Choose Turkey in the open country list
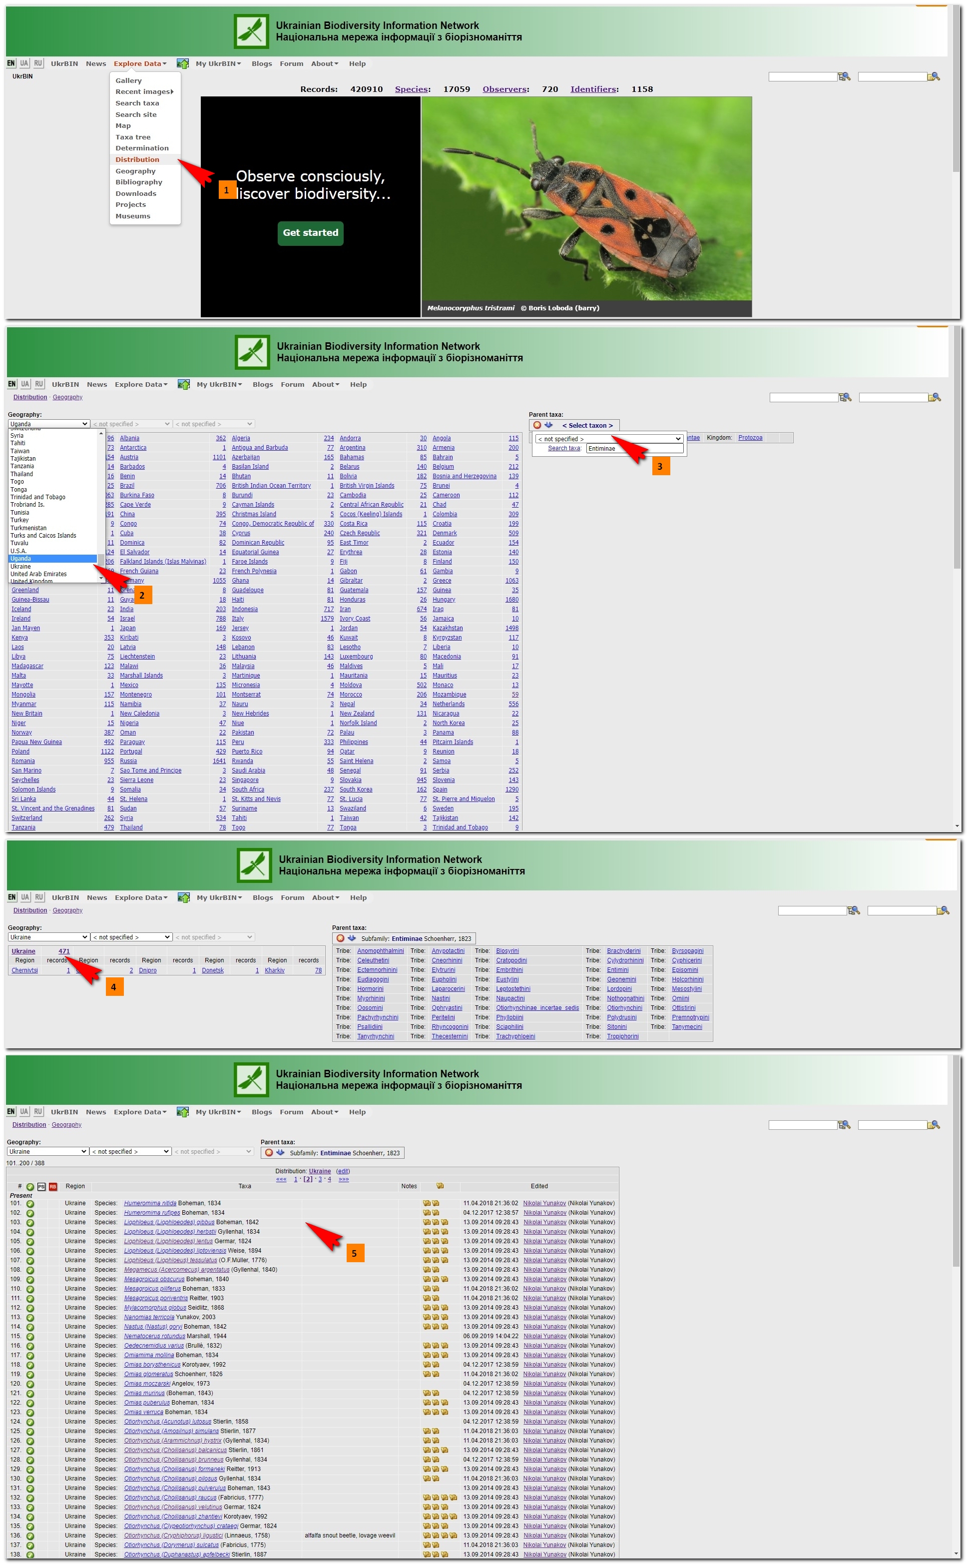 click(x=52, y=520)
